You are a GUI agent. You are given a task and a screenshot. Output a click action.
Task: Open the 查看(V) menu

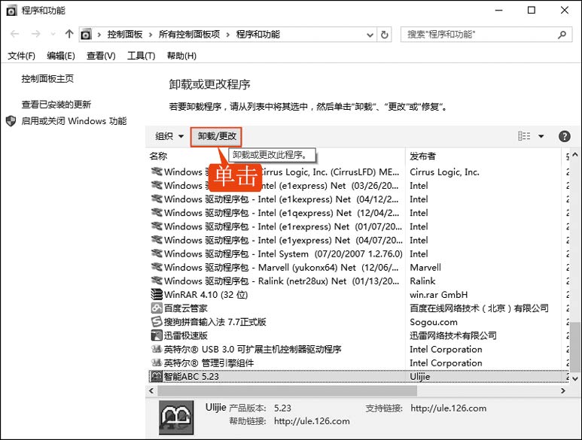[101, 56]
